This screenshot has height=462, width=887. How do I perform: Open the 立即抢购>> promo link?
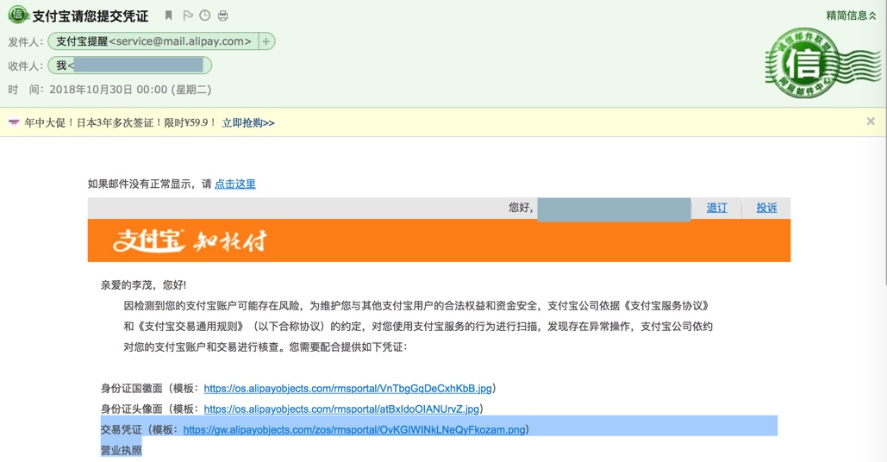tap(248, 122)
